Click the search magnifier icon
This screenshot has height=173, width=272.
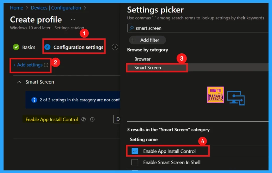132,28
